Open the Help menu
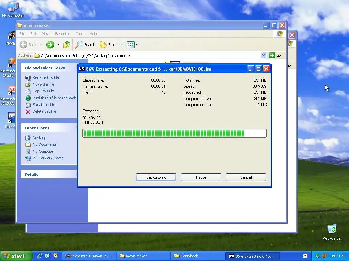 pos(93,34)
